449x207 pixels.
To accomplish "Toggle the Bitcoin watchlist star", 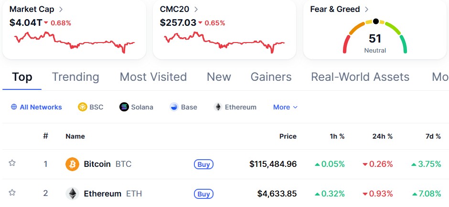I will click(x=12, y=163).
